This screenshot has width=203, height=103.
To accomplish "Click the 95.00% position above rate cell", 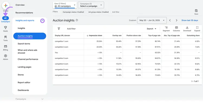I will [138, 58].
